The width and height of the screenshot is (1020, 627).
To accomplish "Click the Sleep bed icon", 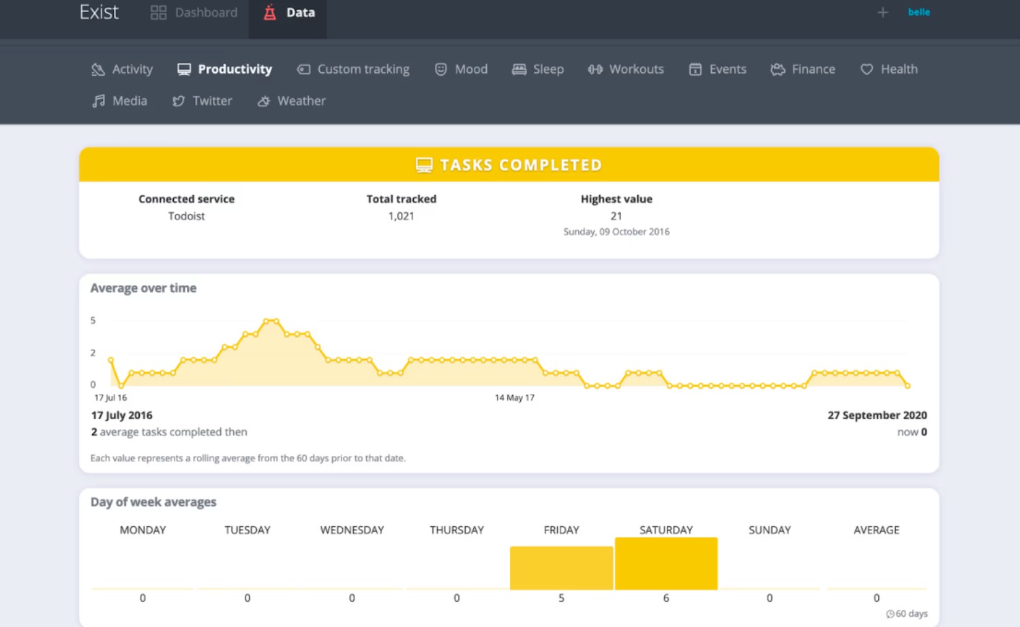I will 519,70.
